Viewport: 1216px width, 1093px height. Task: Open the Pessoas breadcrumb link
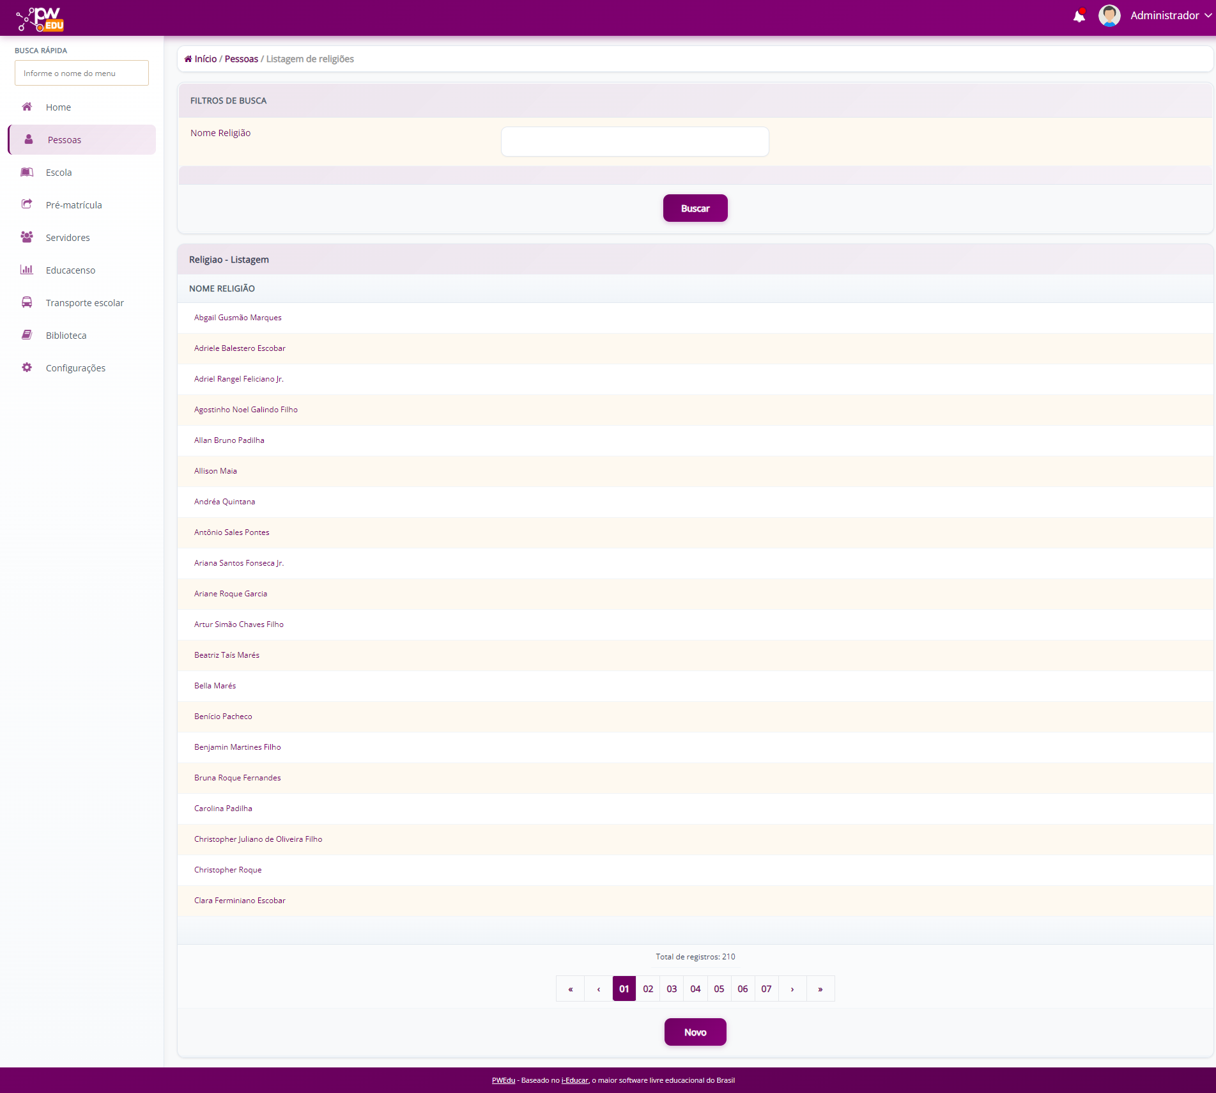241,59
